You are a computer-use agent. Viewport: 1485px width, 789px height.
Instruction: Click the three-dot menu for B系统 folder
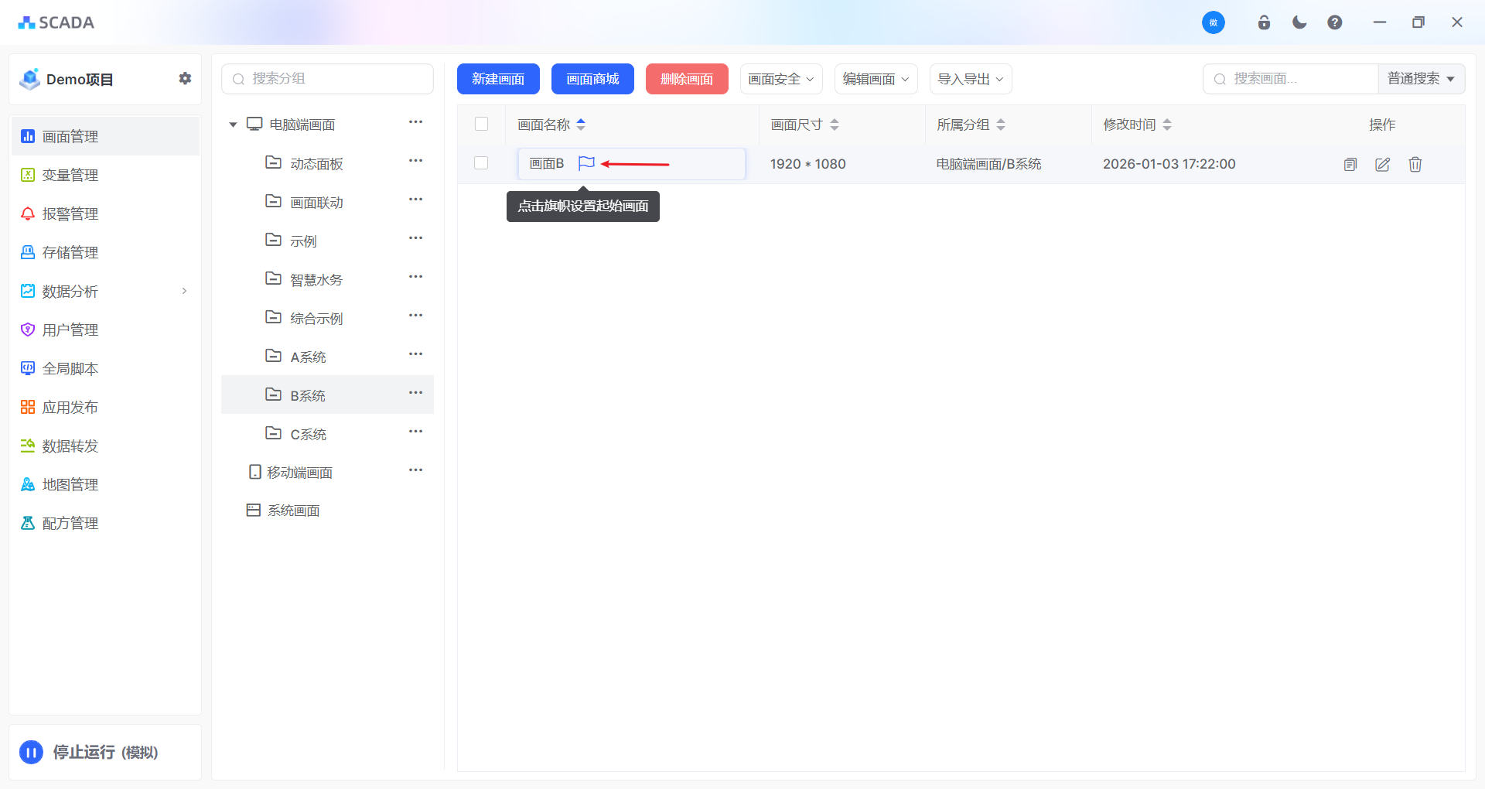click(x=415, y=393)
